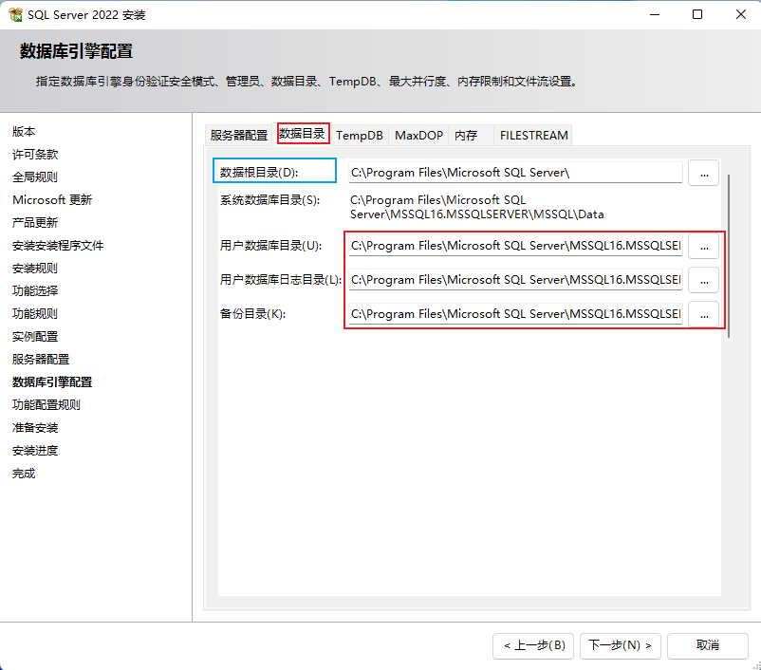Select 完成 step in sidebar
761x670 pixels.
24,474
